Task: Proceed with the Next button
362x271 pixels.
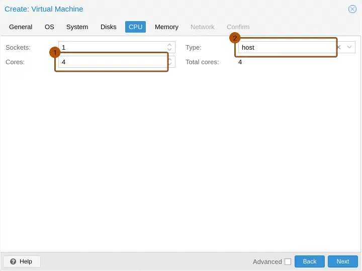Action: pos(343,261)
